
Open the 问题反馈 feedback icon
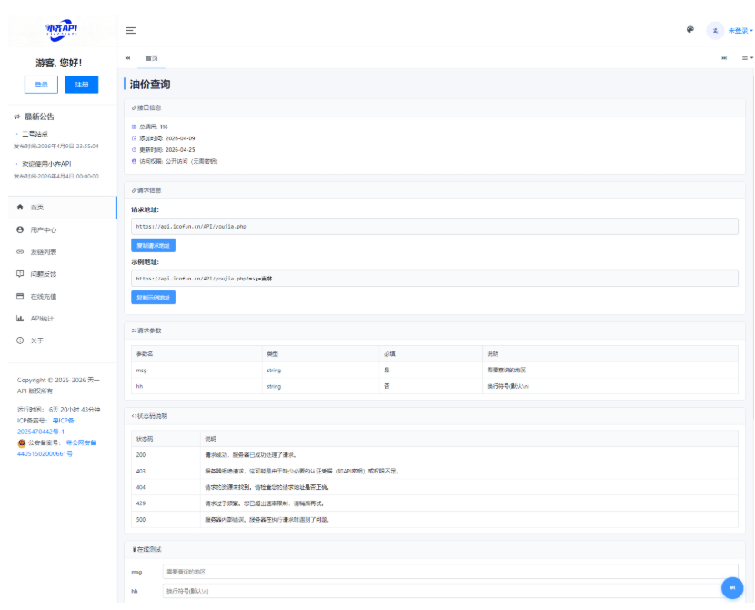(x=19, y=272)
